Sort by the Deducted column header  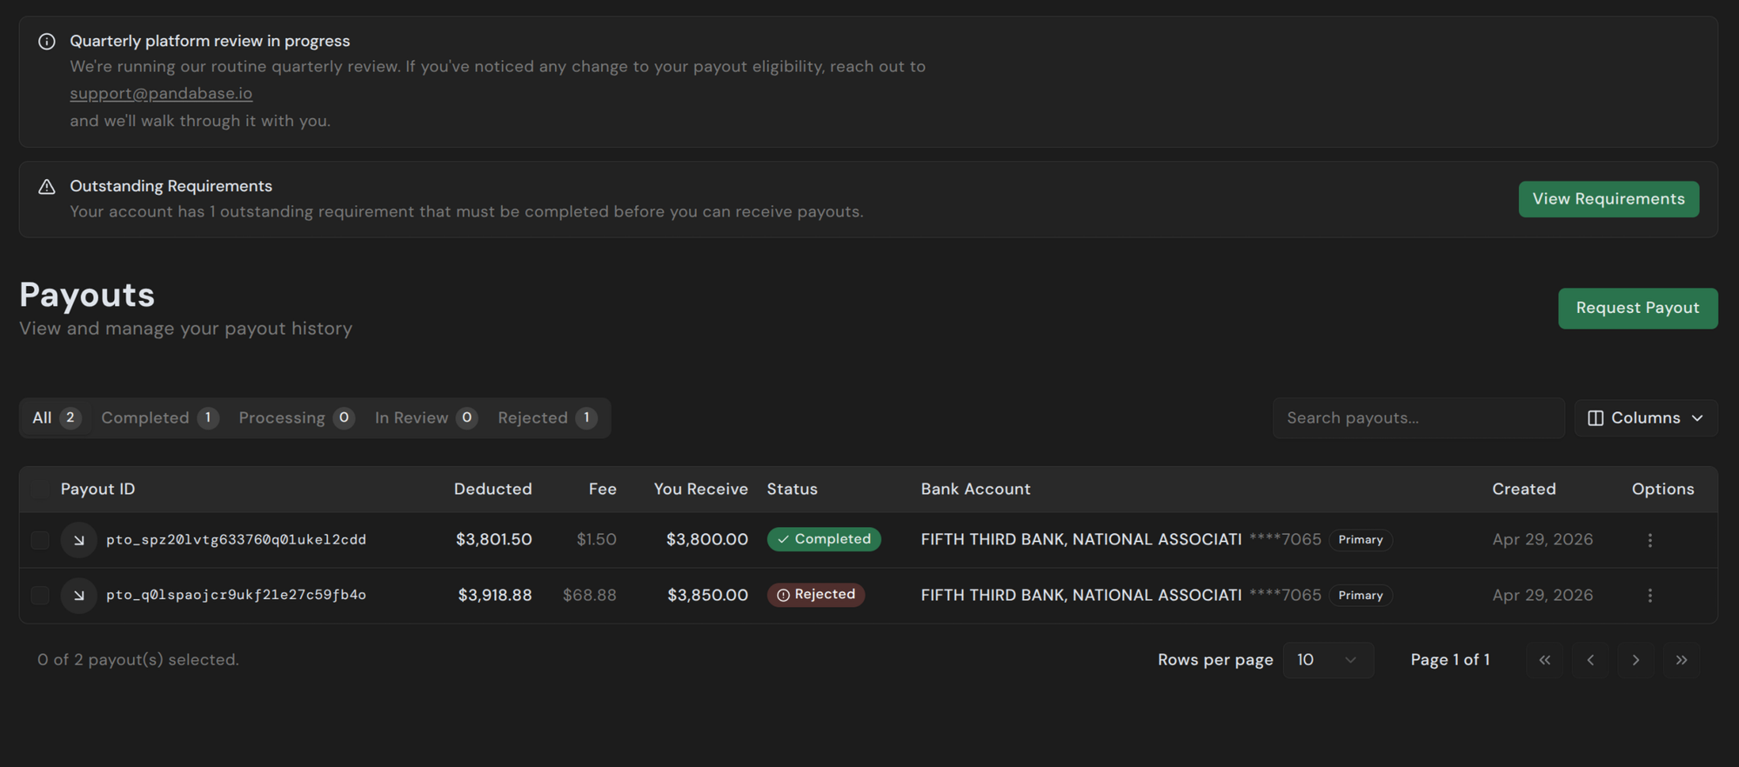[492, 490]
